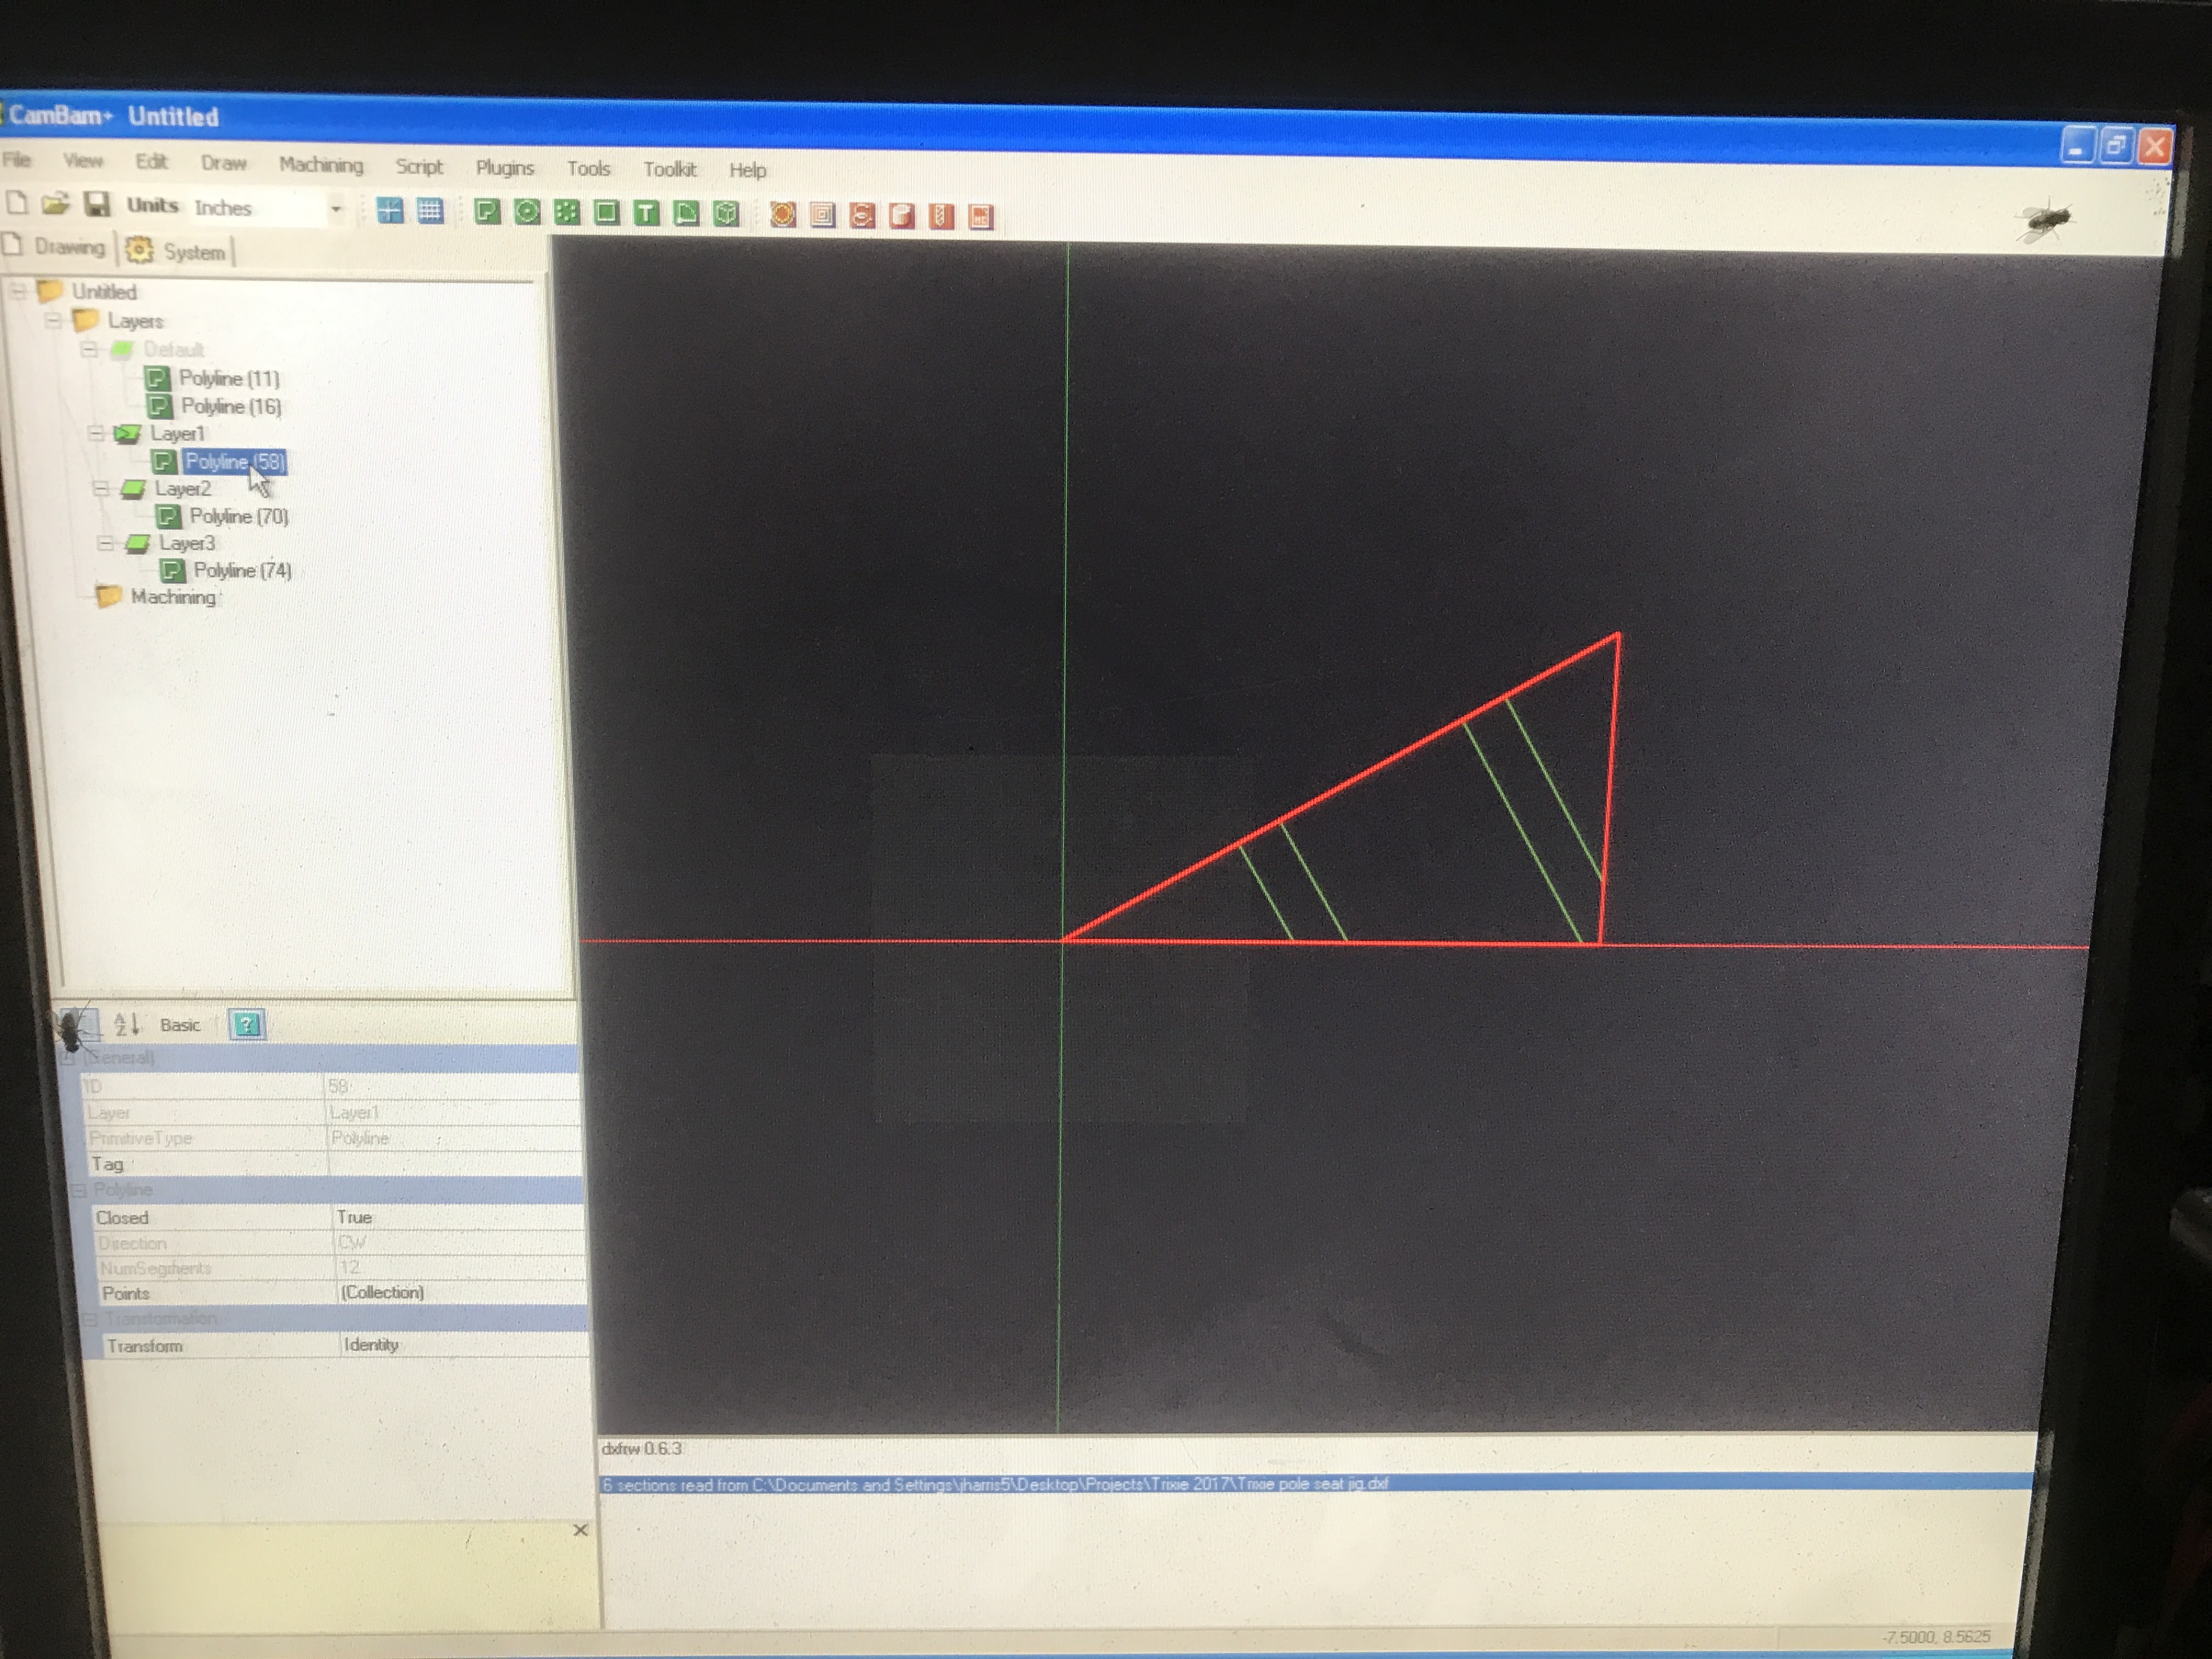Switch to the Drawing tab

[56, 247]
